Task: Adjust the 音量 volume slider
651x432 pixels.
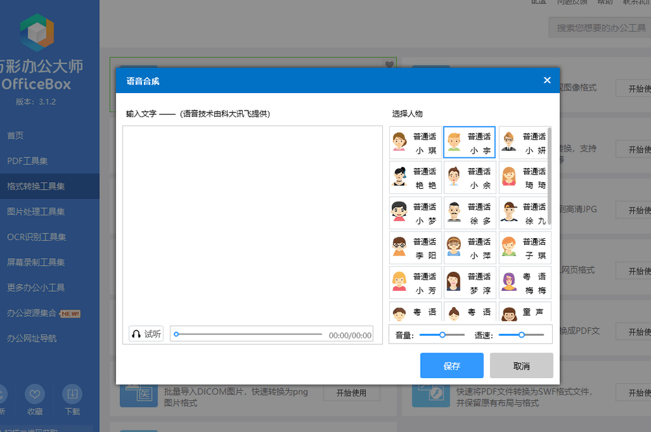Action: (442, 334)
